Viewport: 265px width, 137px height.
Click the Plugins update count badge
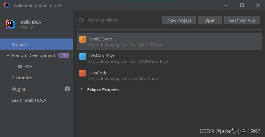pos(67,89)
